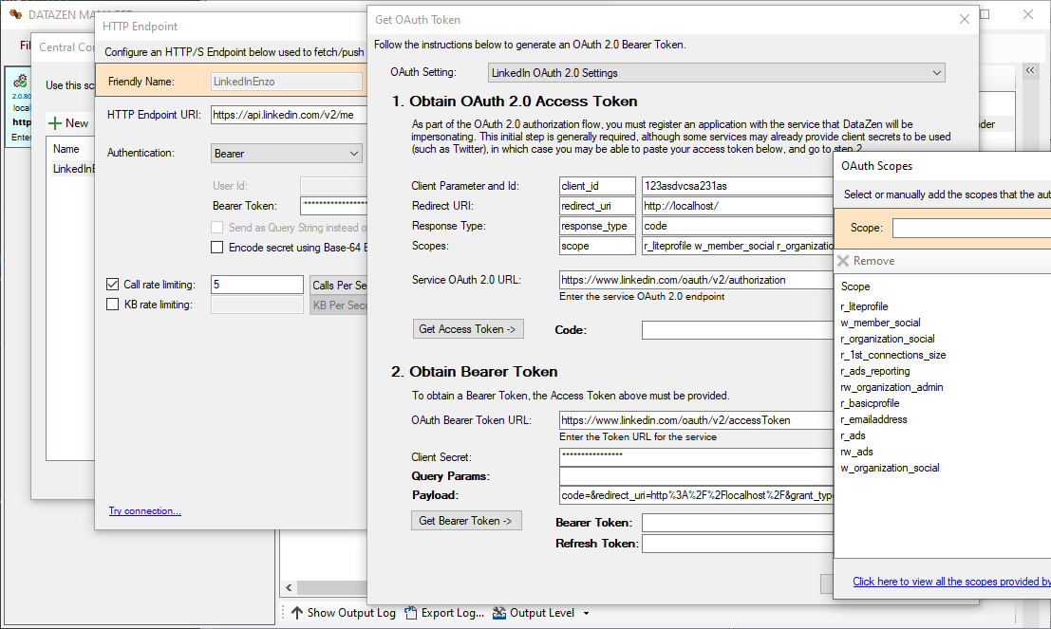This screenshot has width=1051, height=629.
Task: Enable the KB rate limiting checkbox
Action: pyautogui.click(x=113, y=305)
